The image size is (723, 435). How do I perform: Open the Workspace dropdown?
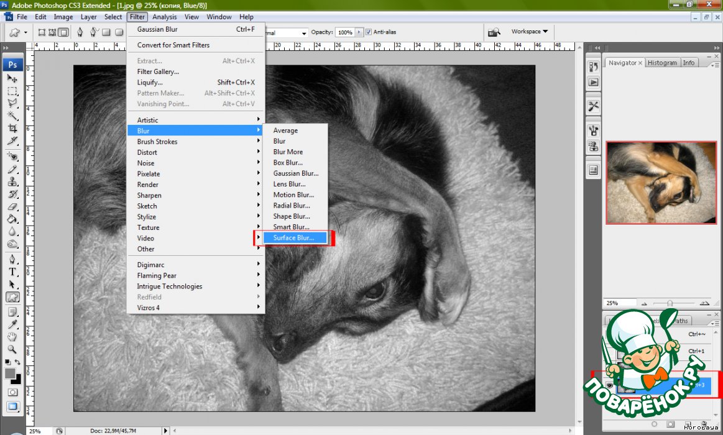pos(529,32)
